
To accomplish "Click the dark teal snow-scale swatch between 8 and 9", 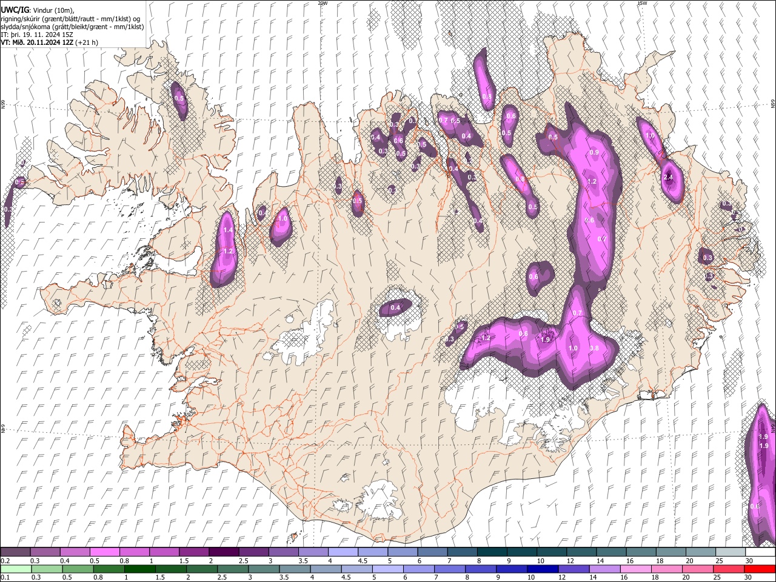I will click(492, 552).
